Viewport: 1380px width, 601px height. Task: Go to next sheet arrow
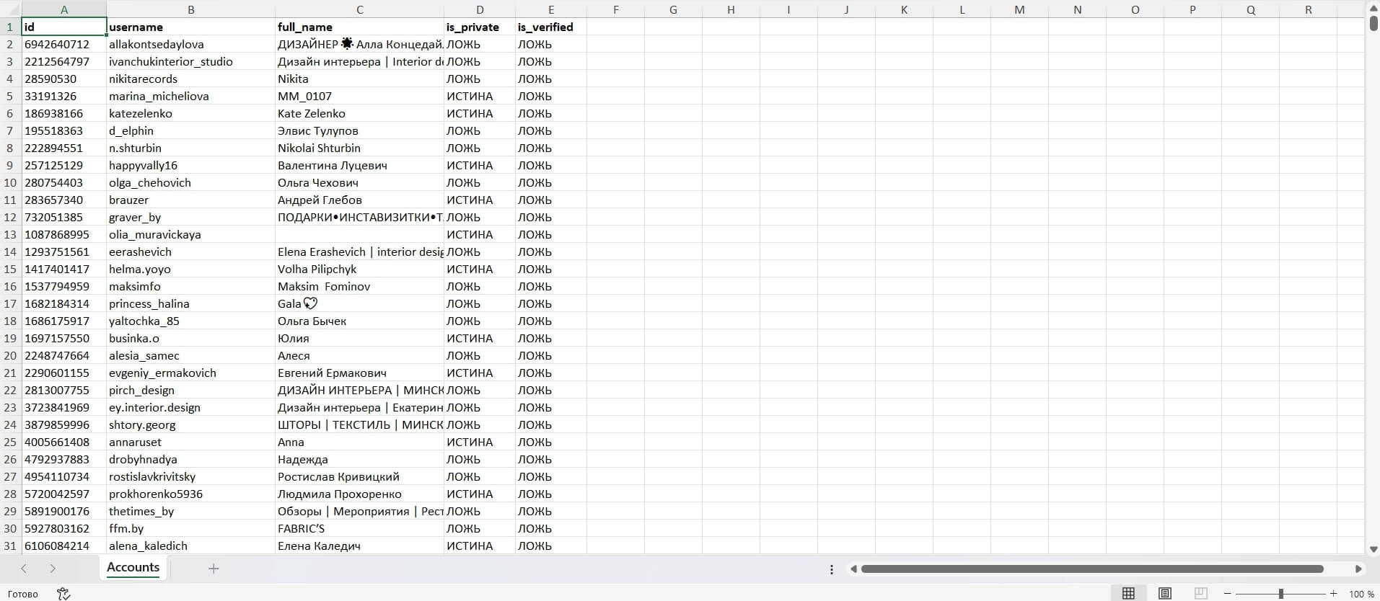coord(53,569)
